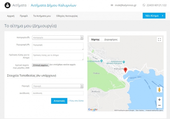Image resolution: width=170 pixels, height=119 pixels.
Task: Click Αναφορά σφάλματος χάρτη link
Action: [x=154, y=110]
